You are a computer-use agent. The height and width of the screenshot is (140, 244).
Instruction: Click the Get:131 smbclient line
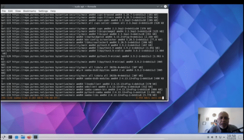coord(77,87)
